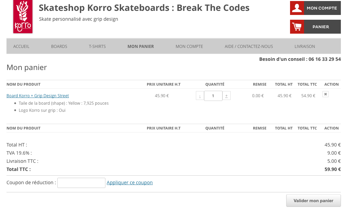
Task: Click the user account silhouette icon
Action: pos(297,8)
